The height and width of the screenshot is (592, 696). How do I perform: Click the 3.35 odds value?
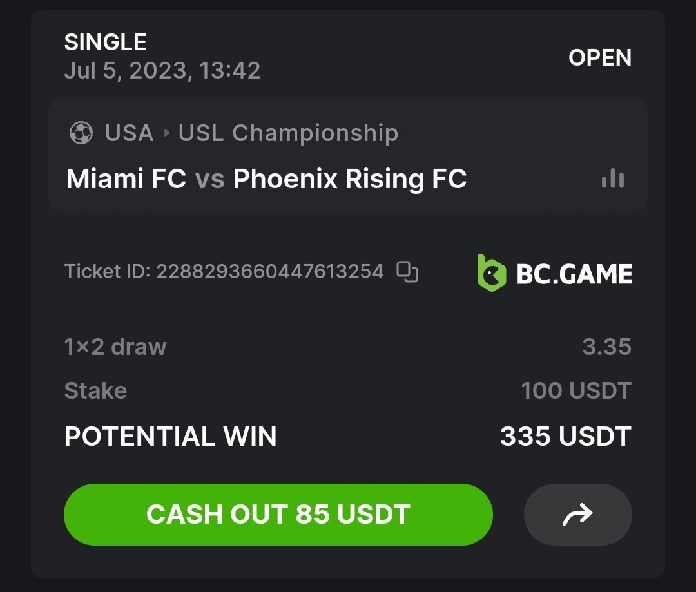pos(606,347)
